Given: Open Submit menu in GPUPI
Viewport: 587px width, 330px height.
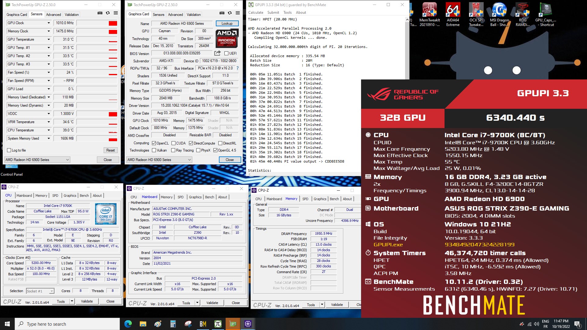Looking at the screenshot, I should [273, 13].
